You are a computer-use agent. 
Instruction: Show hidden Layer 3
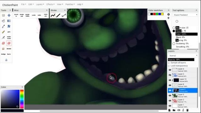click(x=170, y=75)
